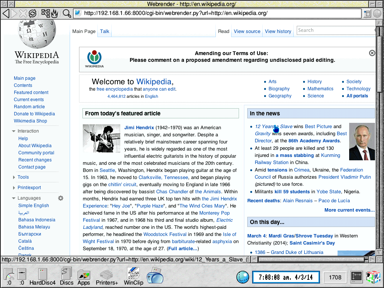Open More current events link
384x288 pixels.
click(350, 210)
